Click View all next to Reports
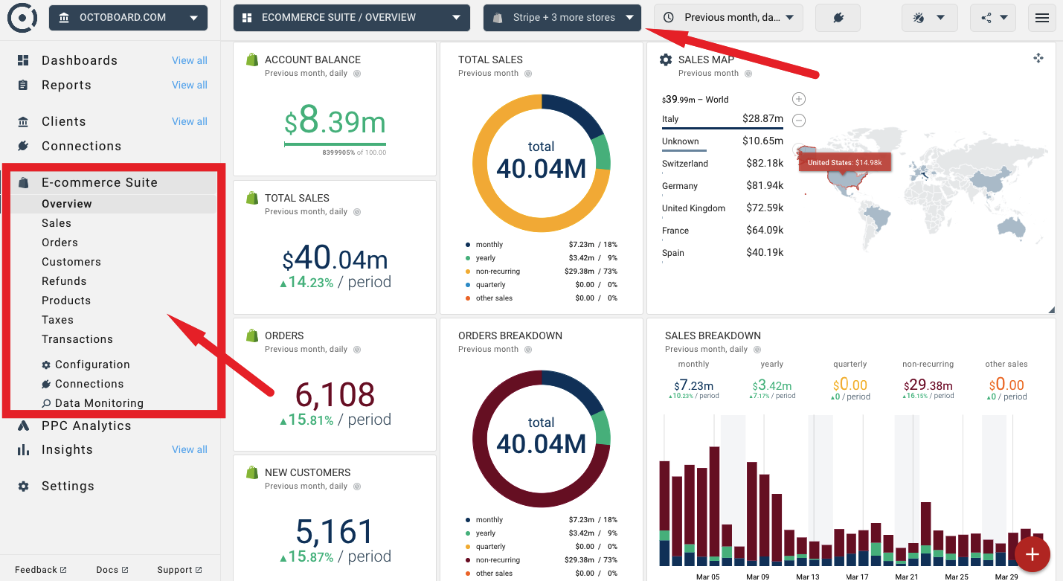1063x581 pixels. [190, 85]
